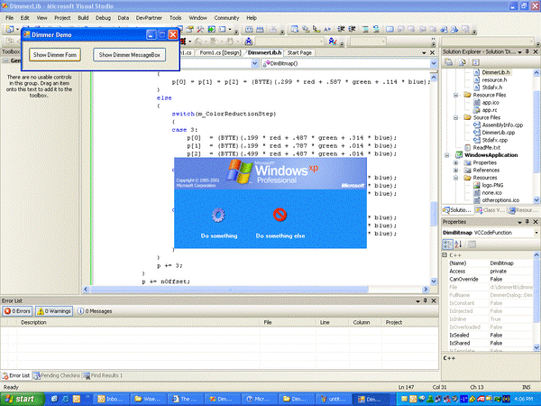The width and height of the screenshot is (541, 406).
Task: Toggle the 0 Errors filter
Action: tap(17, 311)
